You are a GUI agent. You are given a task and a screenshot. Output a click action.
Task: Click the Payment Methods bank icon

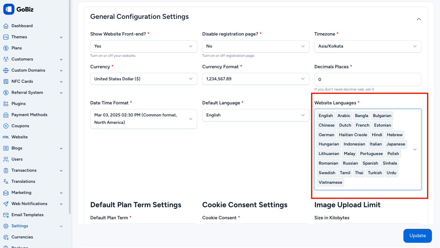click(6, 115)
